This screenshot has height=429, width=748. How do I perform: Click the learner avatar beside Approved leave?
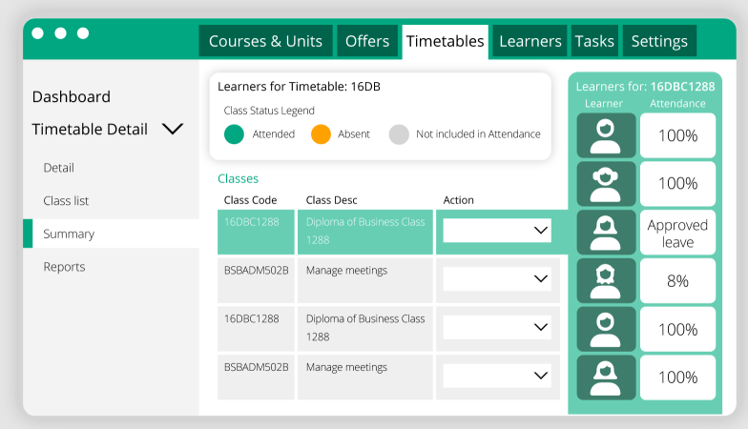[606, 233]
